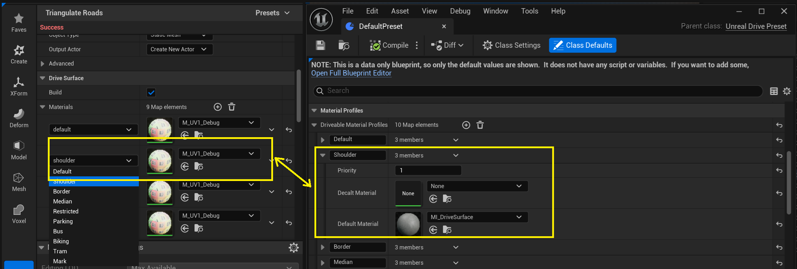Screen dimensions: 797x269
Task: Collapse the Drive Surface section
Action: tap(42, 78)
